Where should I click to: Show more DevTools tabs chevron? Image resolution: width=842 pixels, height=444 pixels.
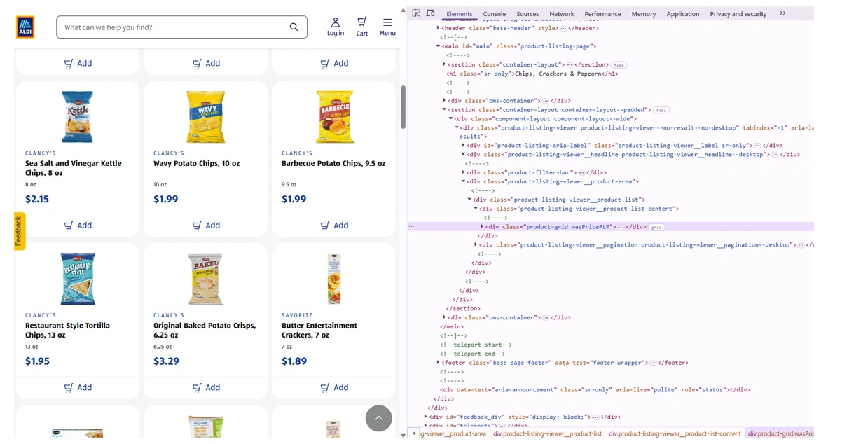click(x=782, y=13)
